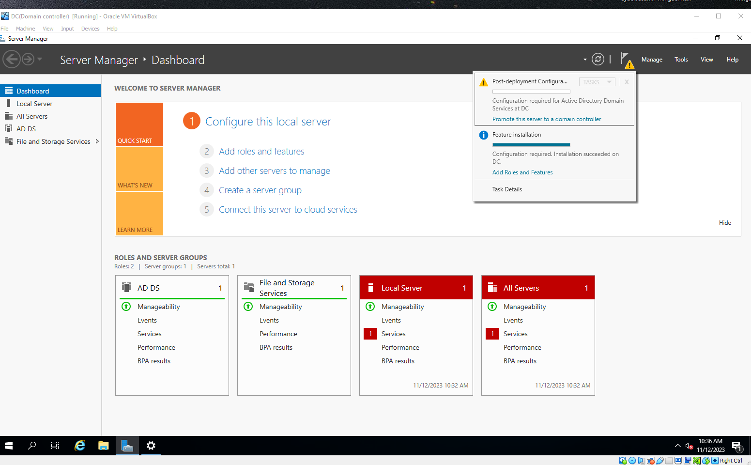
Task: Click Configure this local server link
Action: click(x=268, y=122)
